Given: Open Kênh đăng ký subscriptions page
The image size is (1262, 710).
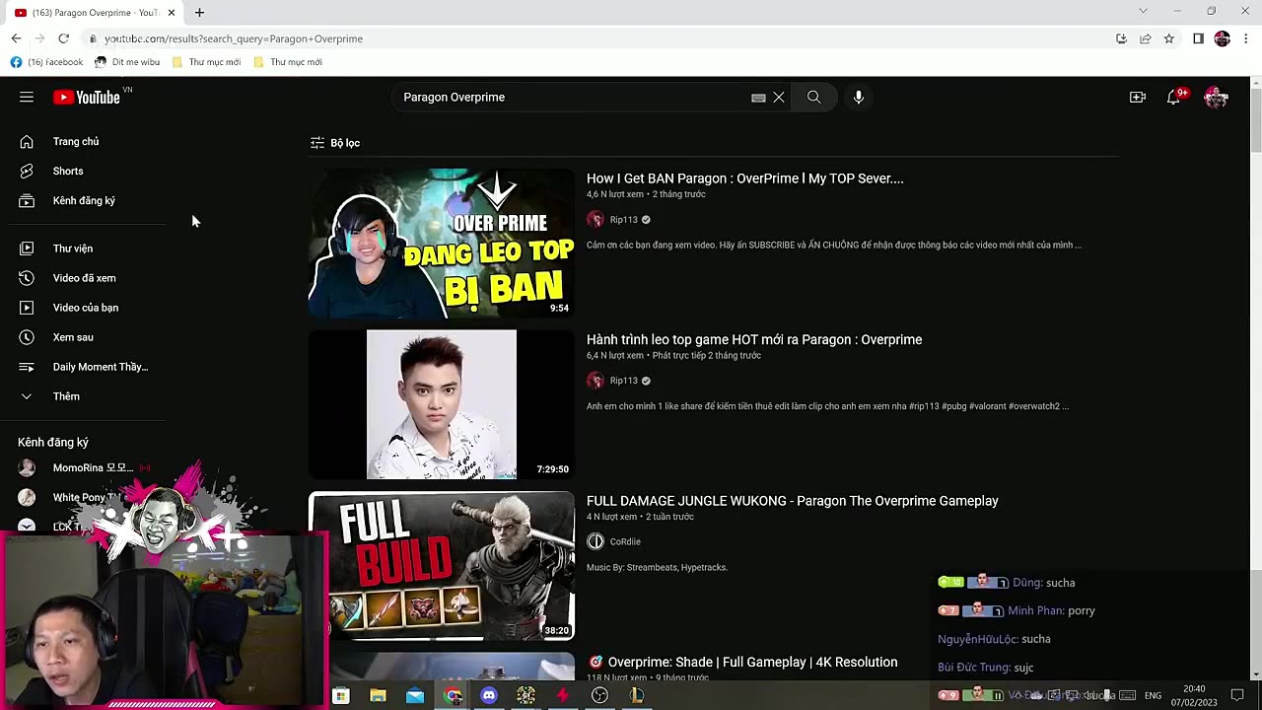Looking at the screenshot, I should point(84,200).
